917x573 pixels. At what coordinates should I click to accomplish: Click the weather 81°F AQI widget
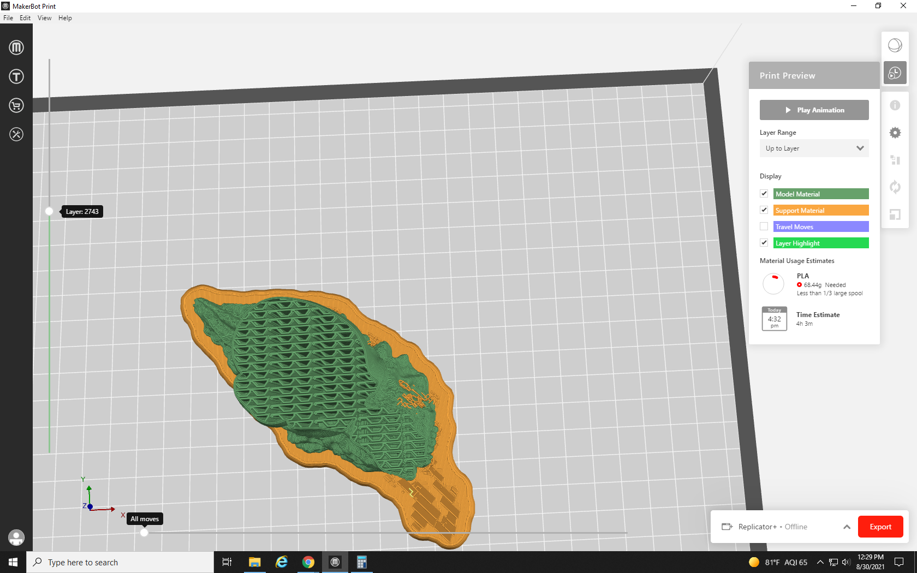pyautogui.click(x=778, y=562)
